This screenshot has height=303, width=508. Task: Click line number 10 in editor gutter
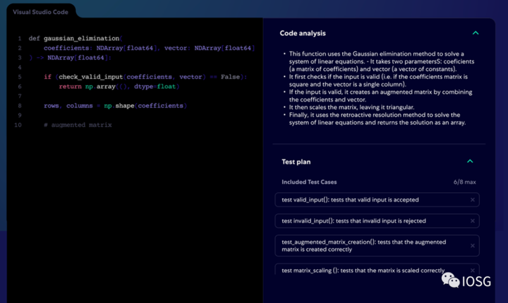[18, 125]
